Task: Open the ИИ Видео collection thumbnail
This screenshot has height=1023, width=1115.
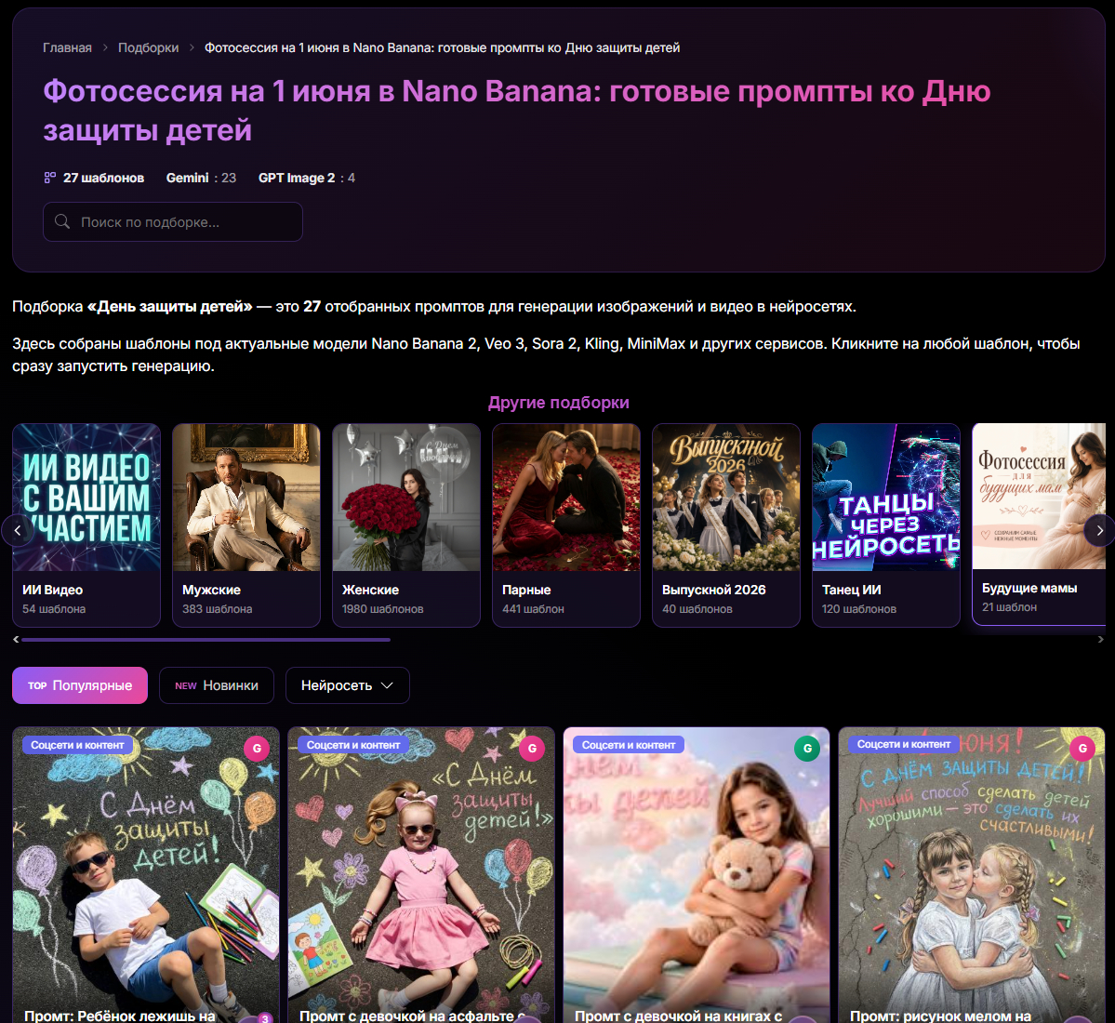Action: click(86, 497)
